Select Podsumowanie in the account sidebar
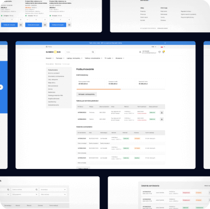The height and width of the screenshot is (209, 210). (53, 70)
